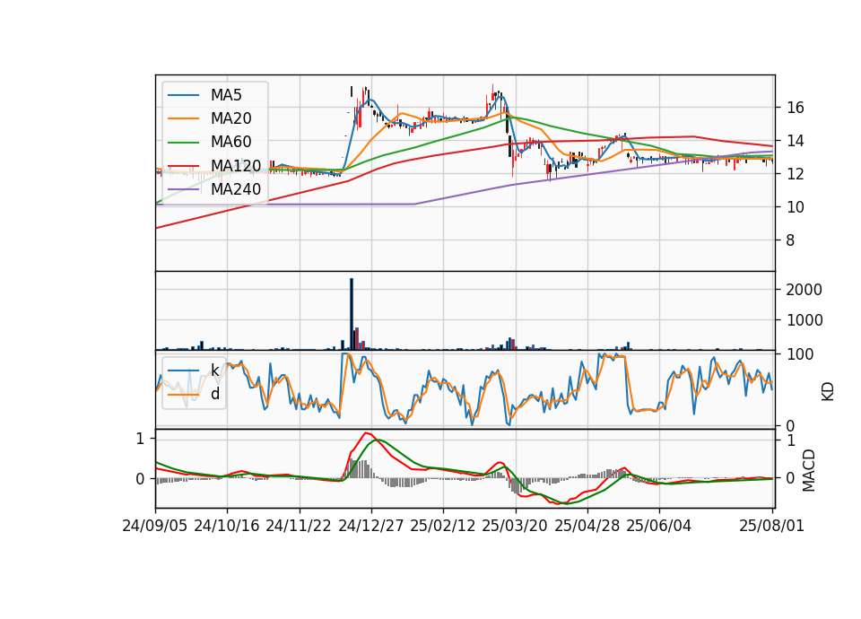Click the MA20 legend entry
861x619 pixels.
[210, 118]
